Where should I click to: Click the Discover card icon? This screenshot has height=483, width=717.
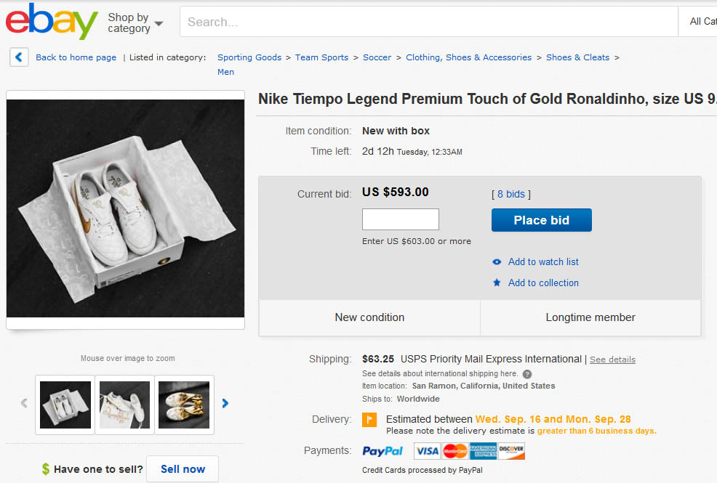[512, 451]
